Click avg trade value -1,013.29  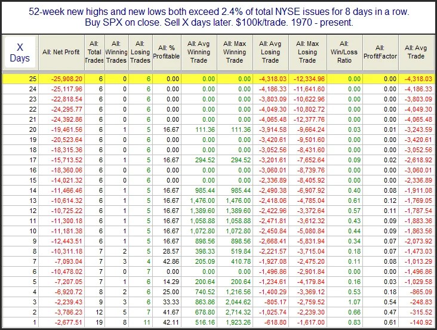[x=418, y=261]
